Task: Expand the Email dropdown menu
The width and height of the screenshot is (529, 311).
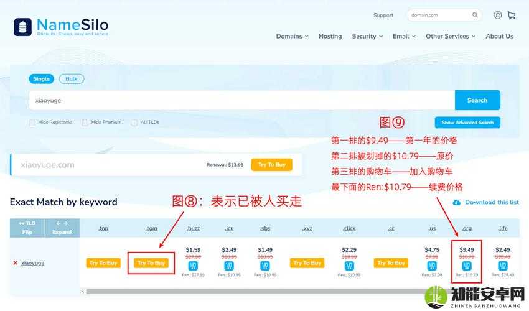Action: click(404, 37)
